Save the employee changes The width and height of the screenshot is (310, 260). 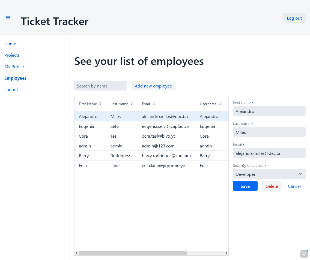click(245, 186)
